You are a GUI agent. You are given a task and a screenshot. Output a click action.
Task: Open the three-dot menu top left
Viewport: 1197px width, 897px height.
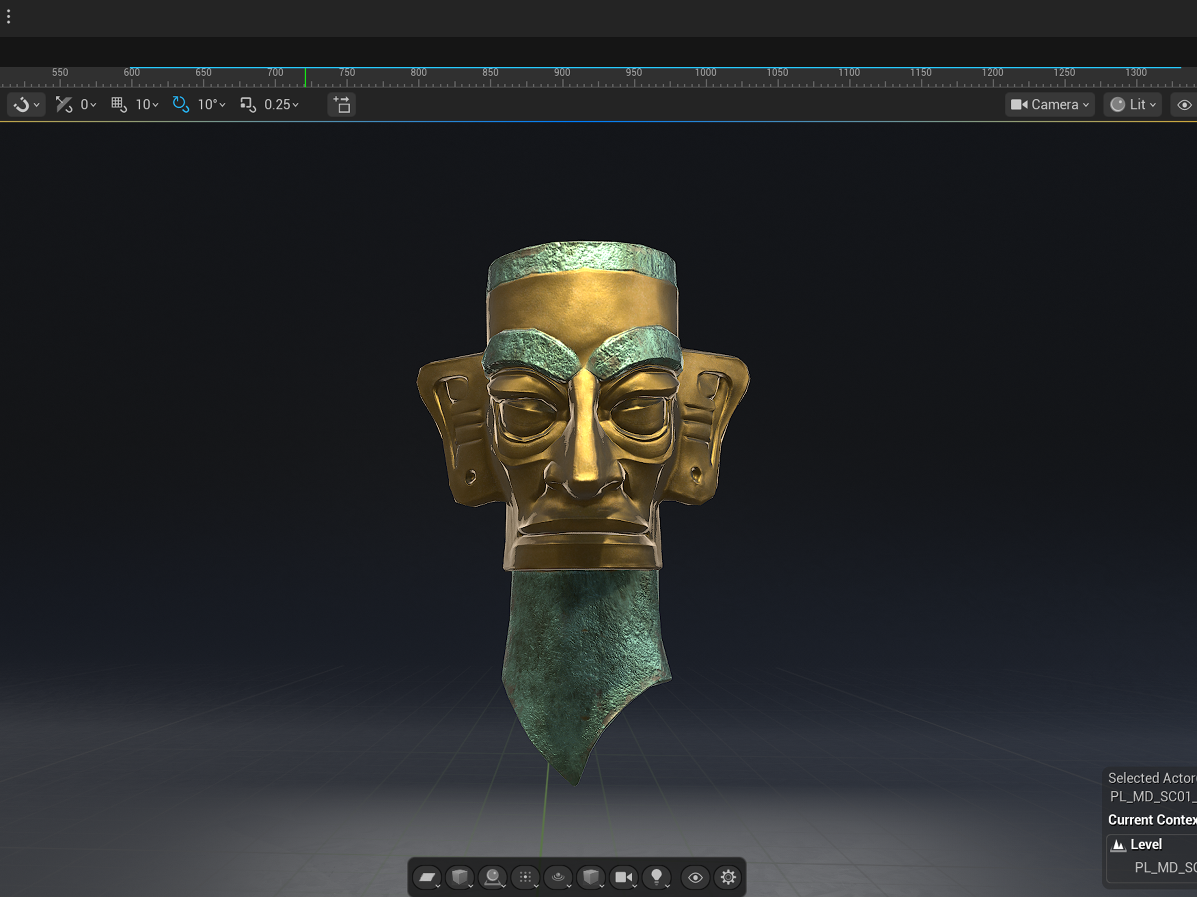[x=8, y=17]
